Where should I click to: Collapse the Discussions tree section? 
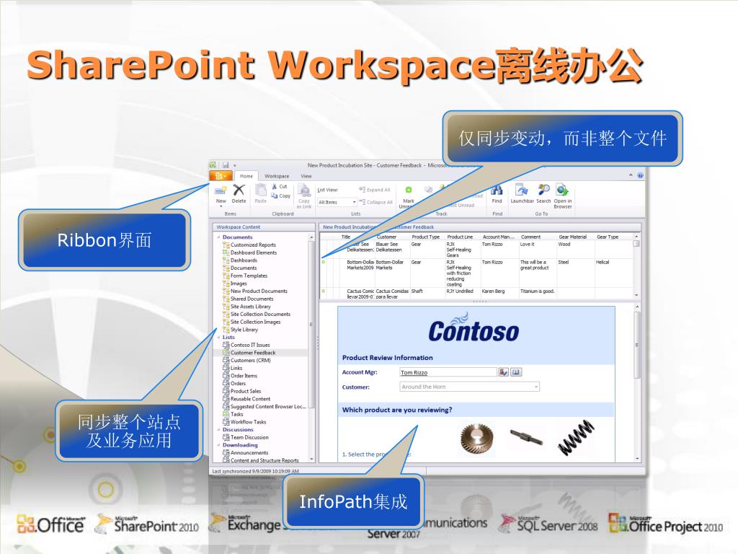218,430
